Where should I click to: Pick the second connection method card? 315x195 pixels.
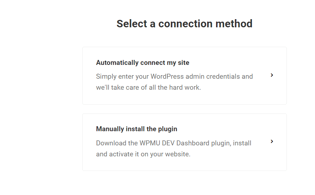(184, 142)
